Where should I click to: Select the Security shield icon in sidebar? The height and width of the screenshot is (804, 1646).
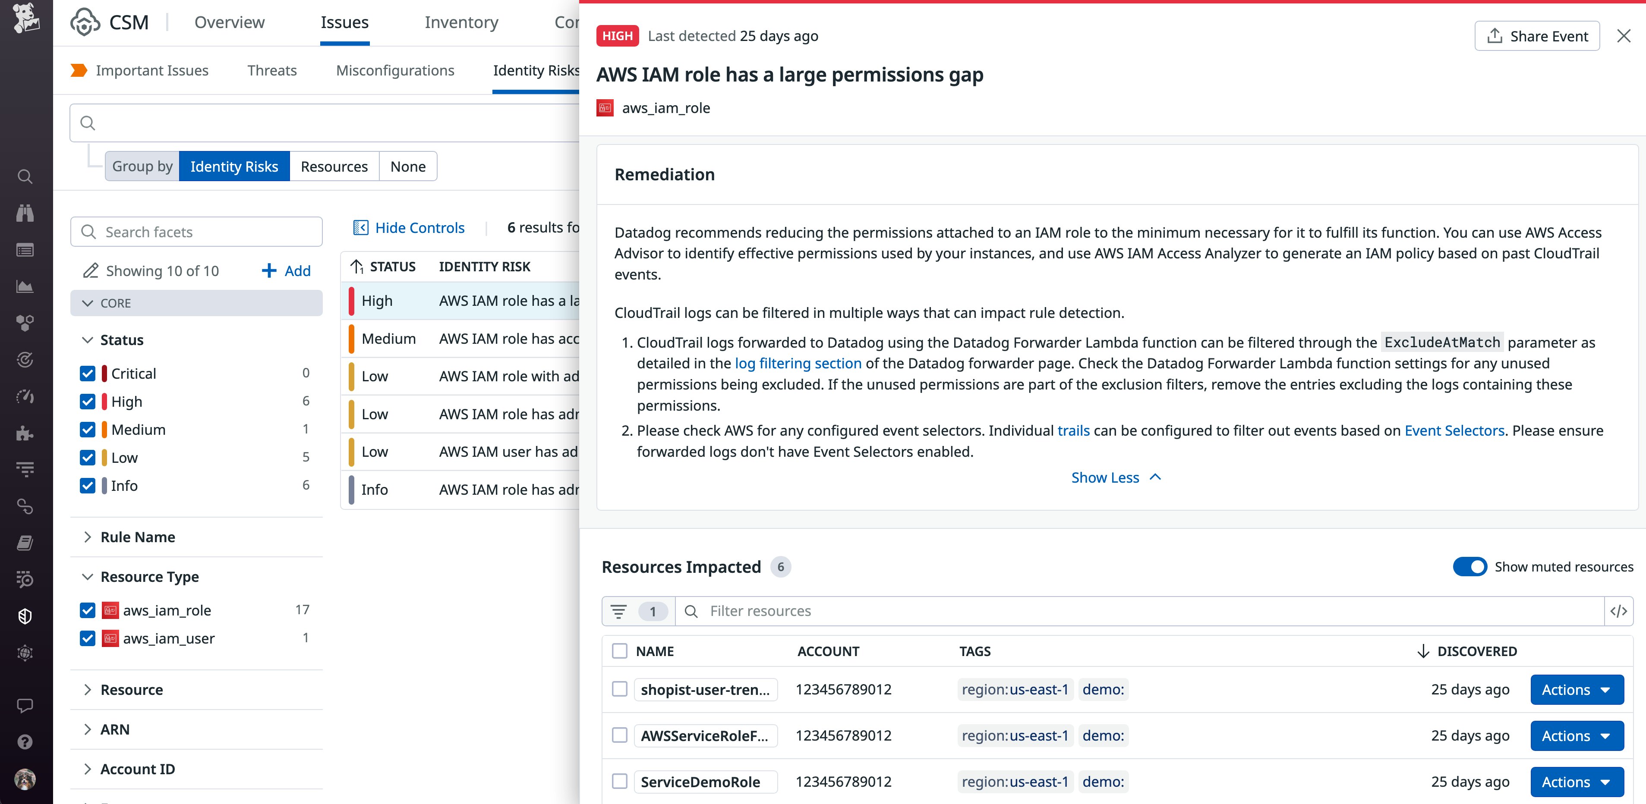coord(25,616)
